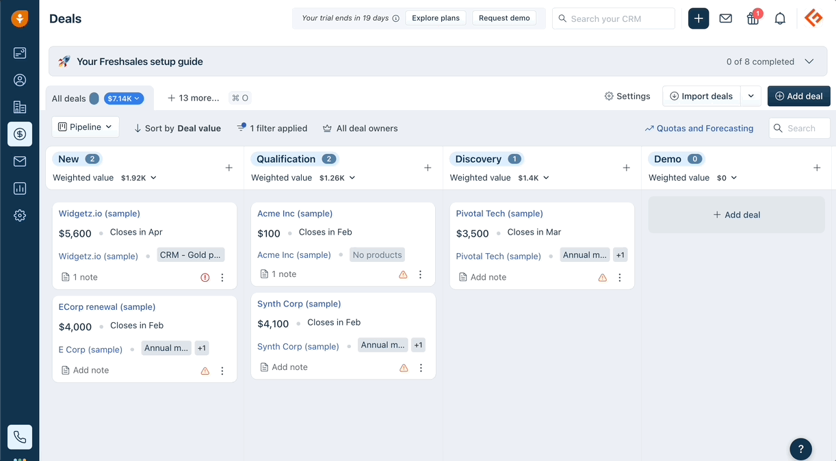The image size is (836, 461).
Task: Click the trial info circle icon
Action: pyautogui.click(x=395, y=18)
